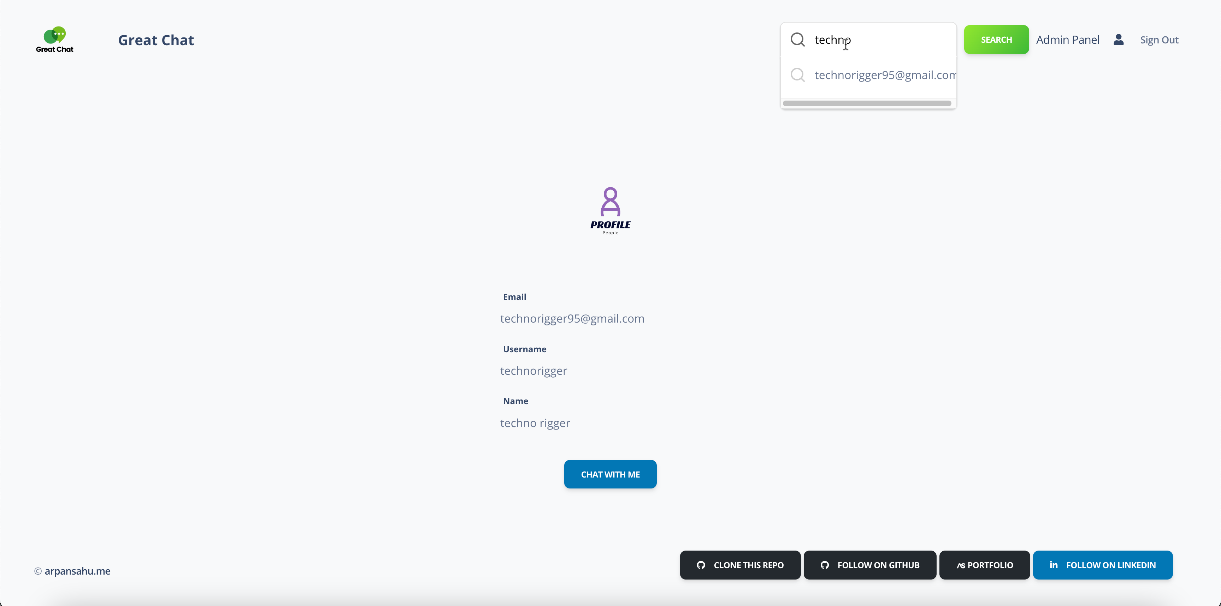Click the Great Chat logo icon
Image resolution: width=1221 pixels, height=606 pixels.
(x=54, y=39)
